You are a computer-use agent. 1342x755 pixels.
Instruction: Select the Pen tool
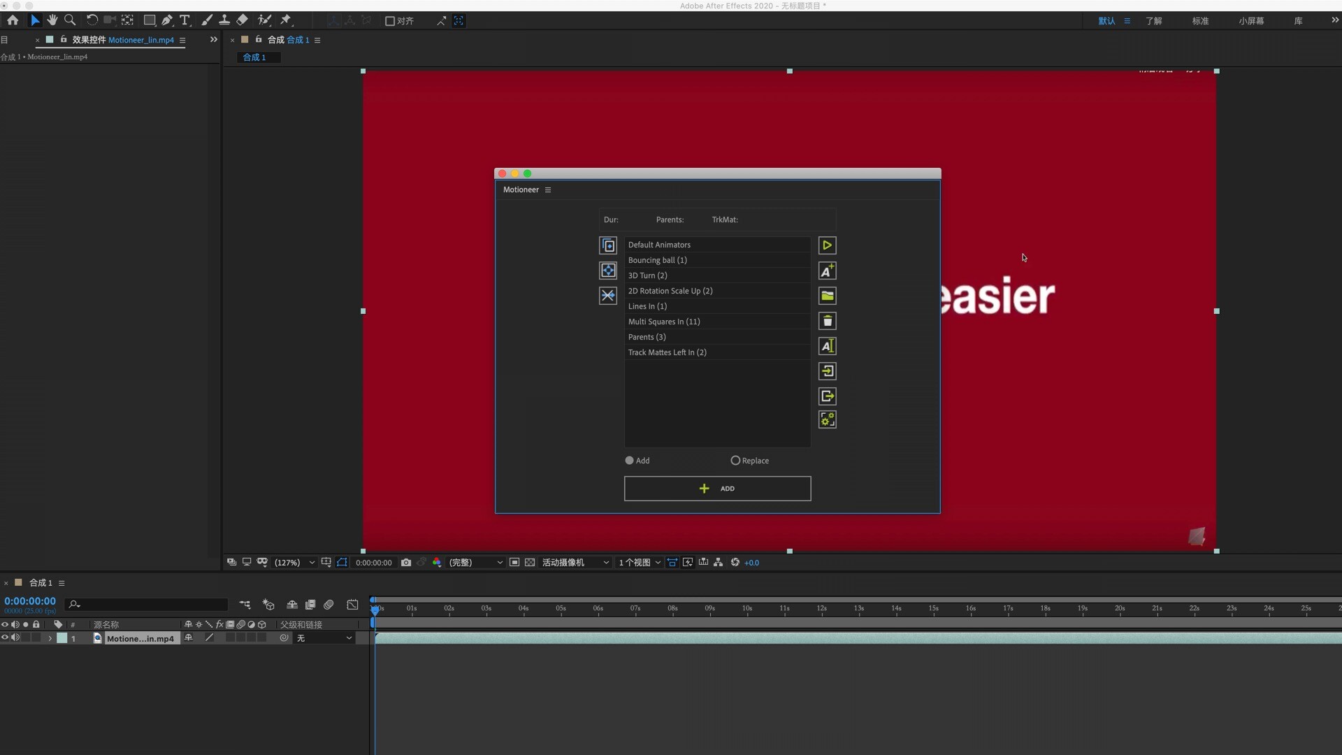(x=167, y=20)
